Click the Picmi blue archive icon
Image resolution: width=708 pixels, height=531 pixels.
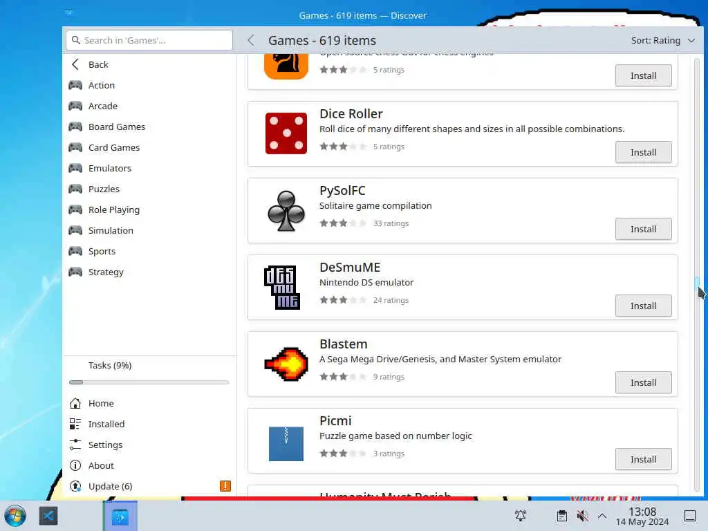point(286,443)
